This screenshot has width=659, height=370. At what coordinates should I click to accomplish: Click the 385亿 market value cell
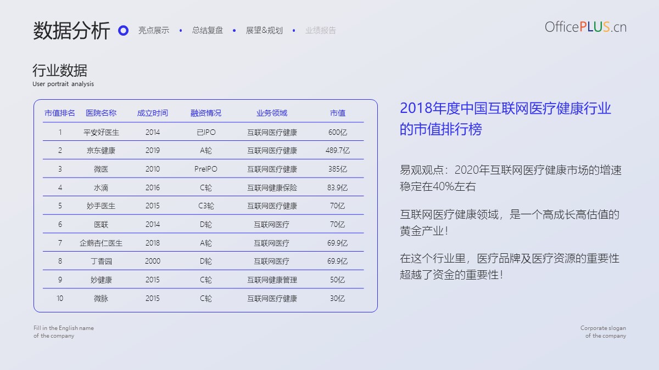[338, 169]
